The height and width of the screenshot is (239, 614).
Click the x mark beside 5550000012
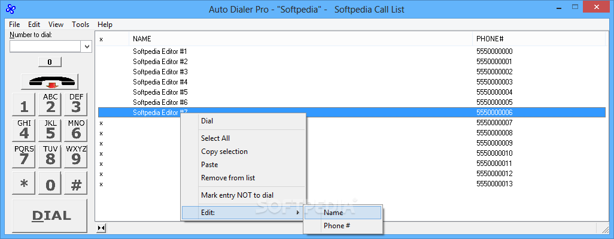101,174
